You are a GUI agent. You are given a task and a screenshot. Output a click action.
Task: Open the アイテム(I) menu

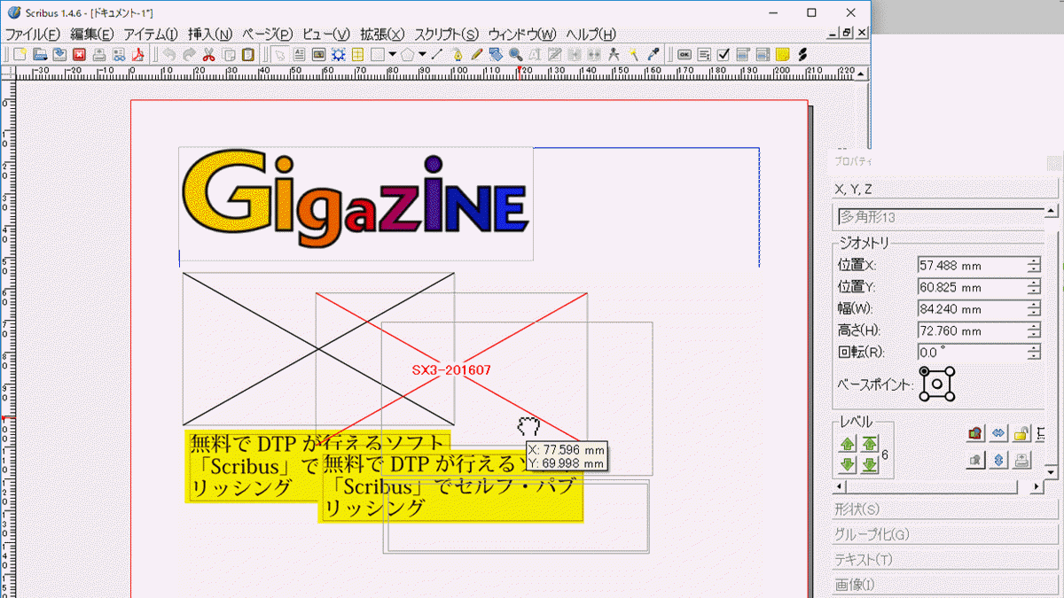click(151, 34)
